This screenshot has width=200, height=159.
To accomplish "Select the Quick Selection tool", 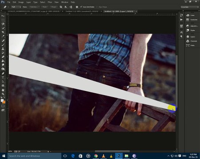I will [x=3, y=28].
